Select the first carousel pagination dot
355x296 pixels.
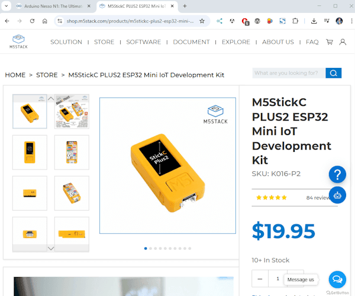[146, 249]
